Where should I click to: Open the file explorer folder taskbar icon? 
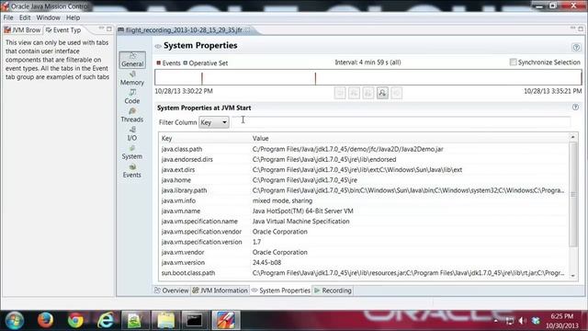pyautogui.click(x=165, y=320)
